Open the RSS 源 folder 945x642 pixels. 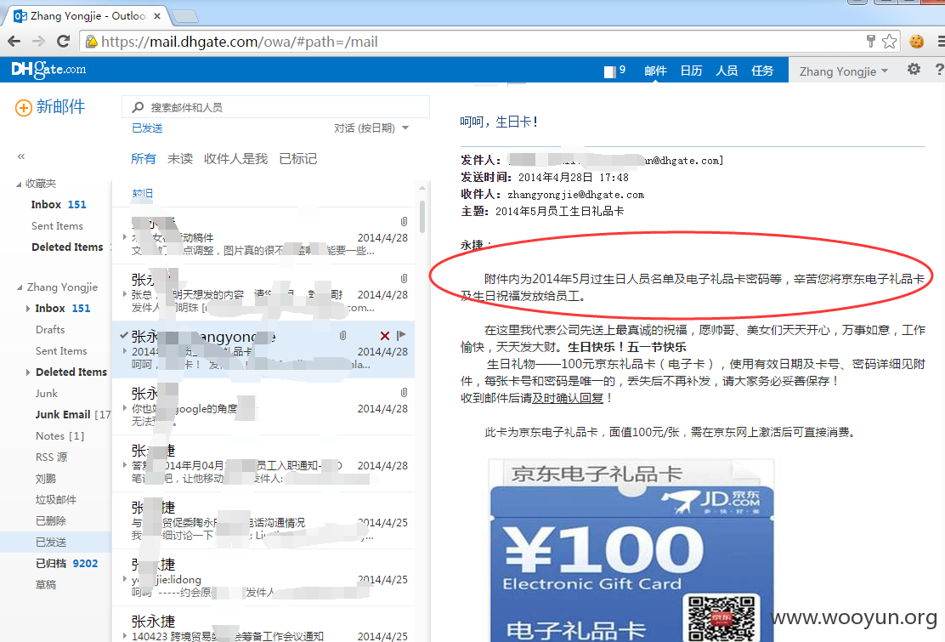click(x=51, y=457)
